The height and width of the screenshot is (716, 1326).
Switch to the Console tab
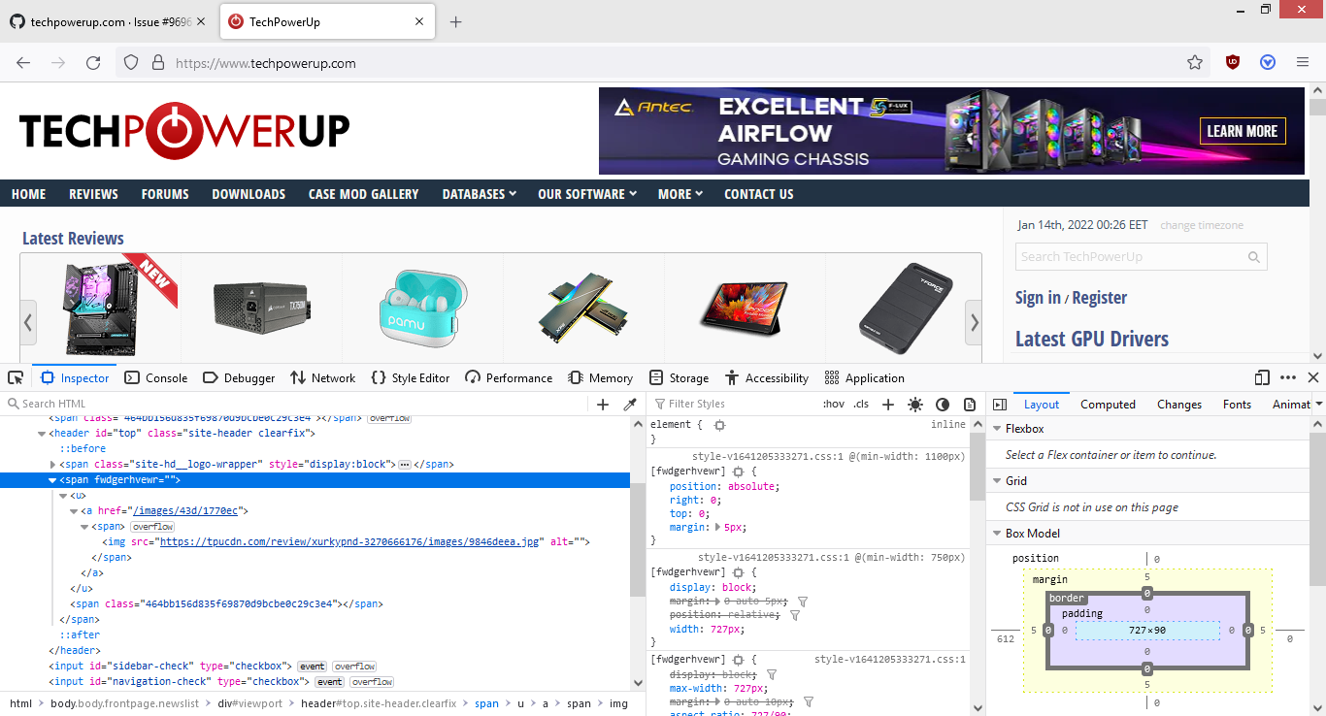coord(155,377)
